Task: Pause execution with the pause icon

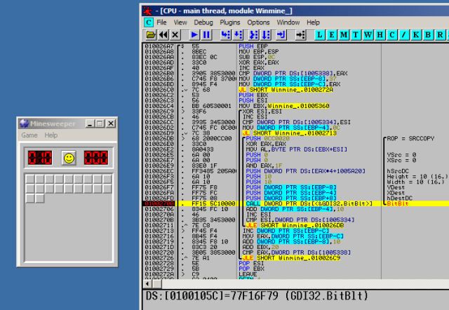Action: click(x=206, y=35)
